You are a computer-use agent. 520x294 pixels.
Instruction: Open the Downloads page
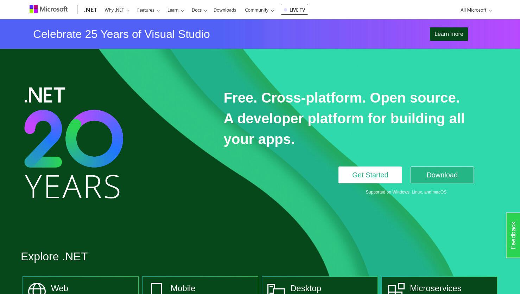click(225, 10)
